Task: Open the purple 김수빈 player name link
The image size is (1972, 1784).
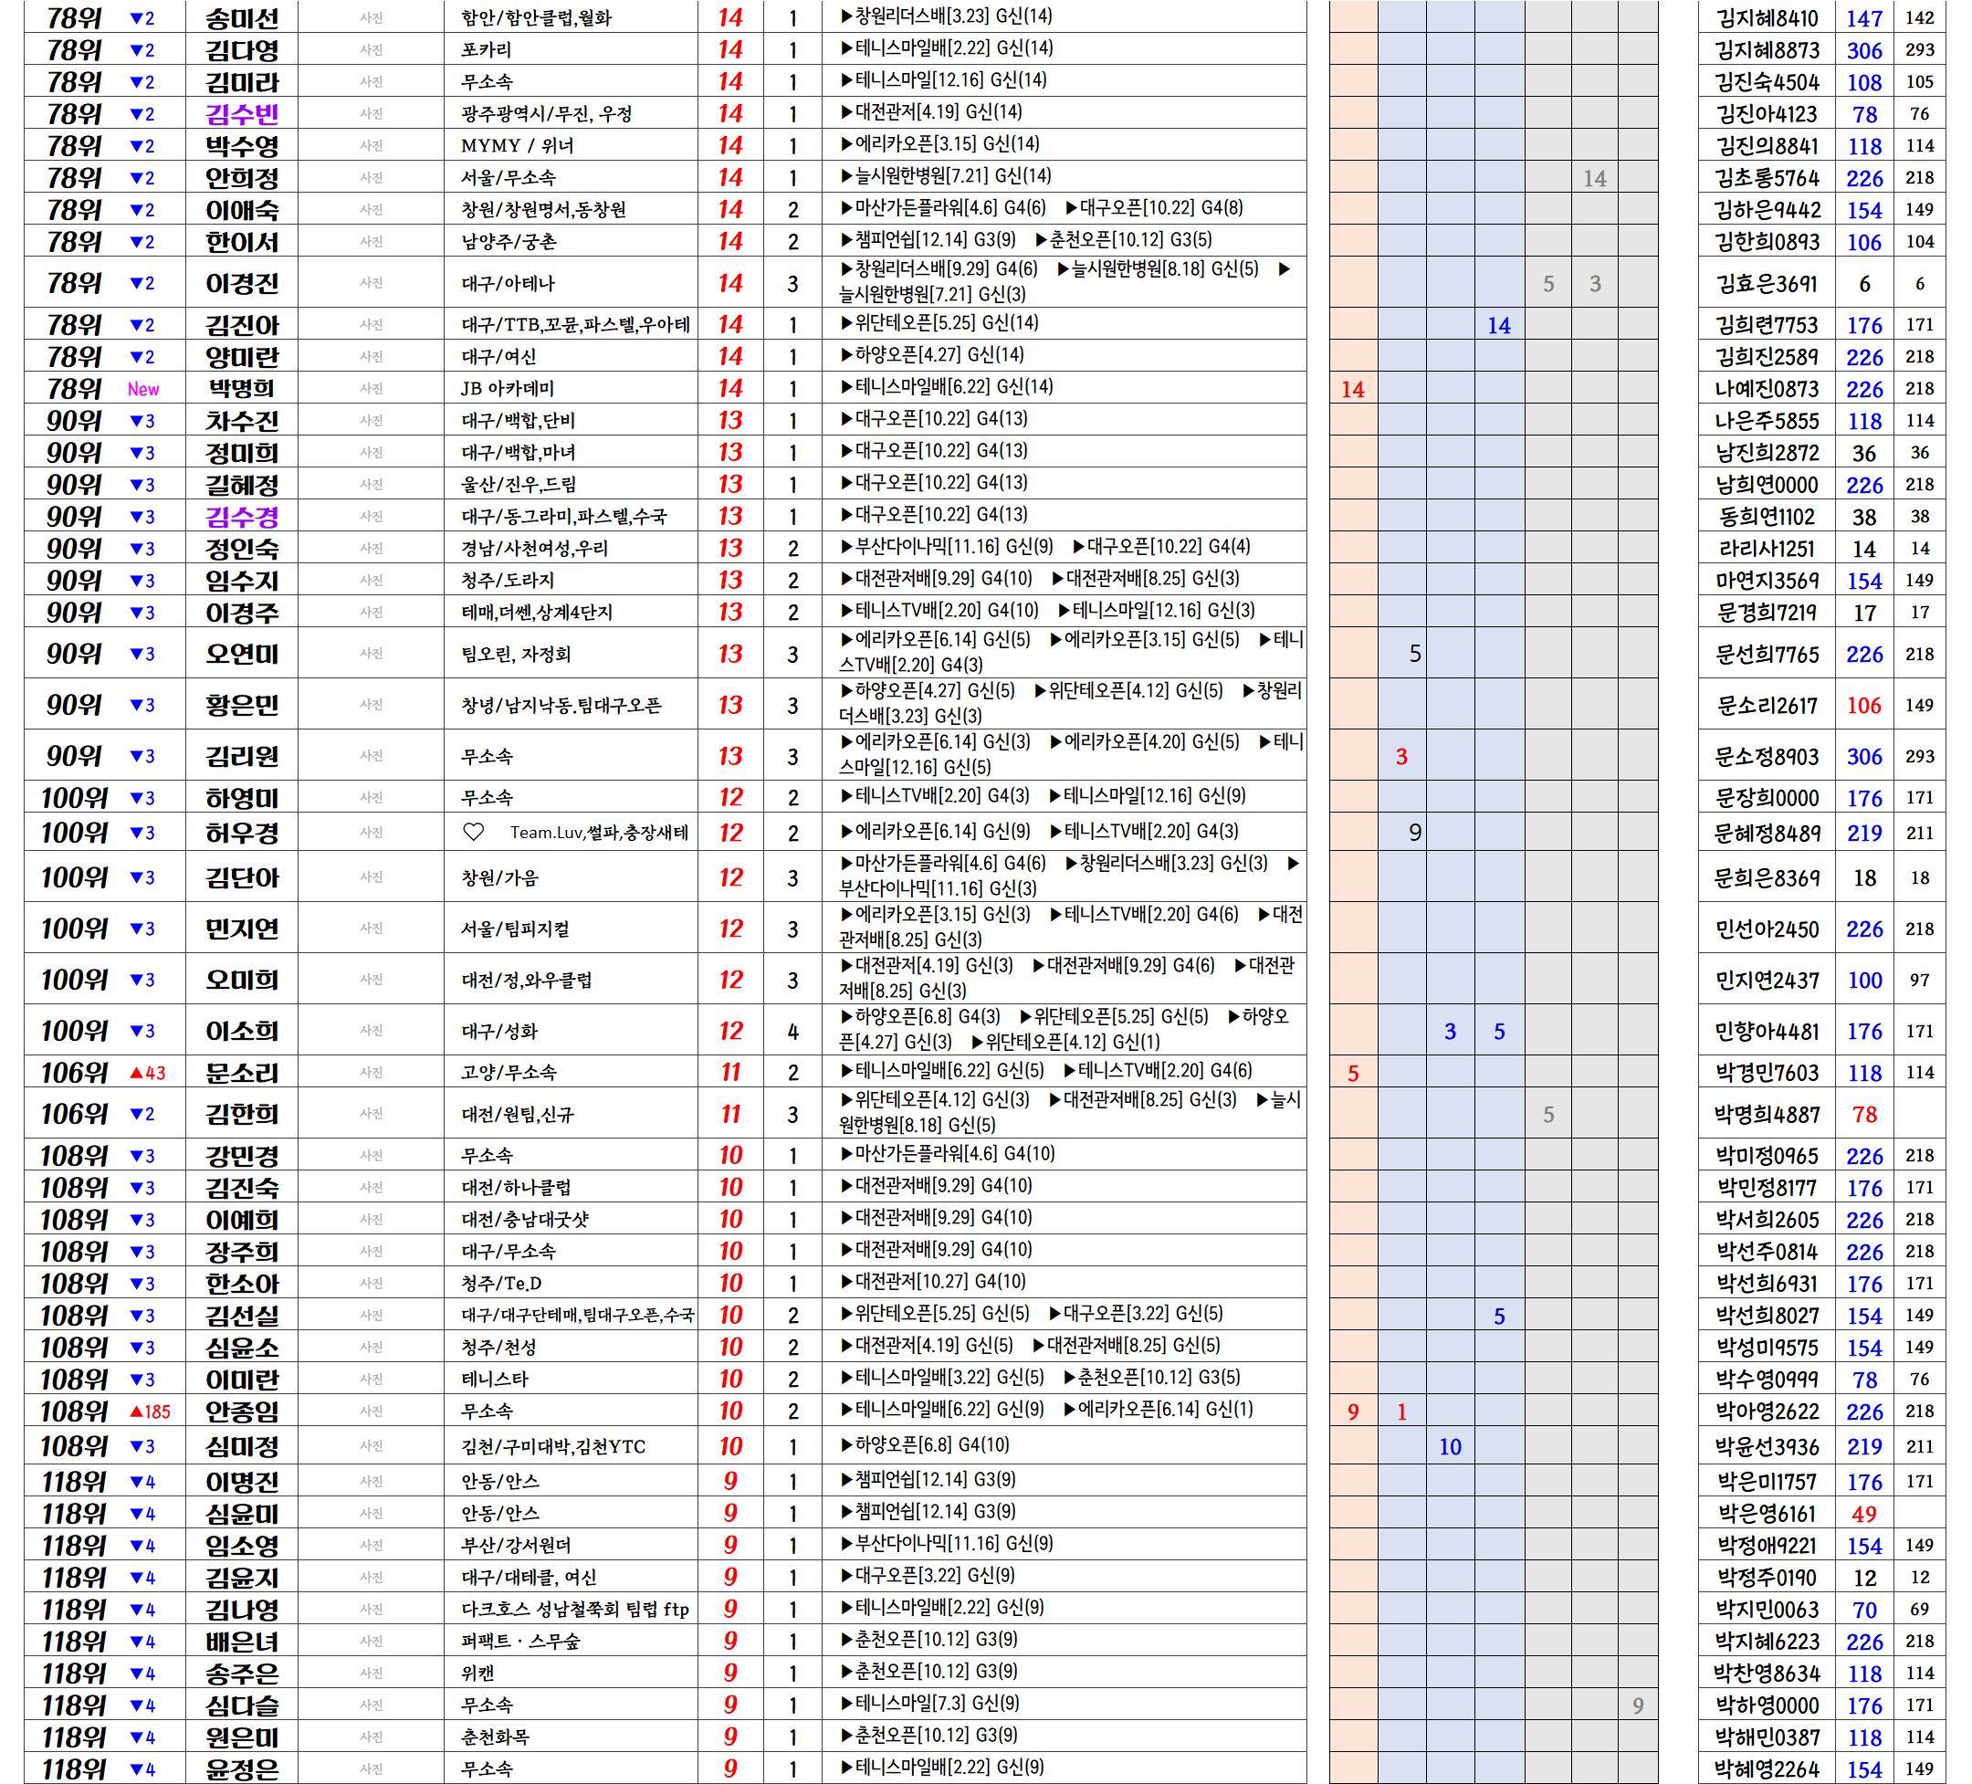Action: (242, 114)
